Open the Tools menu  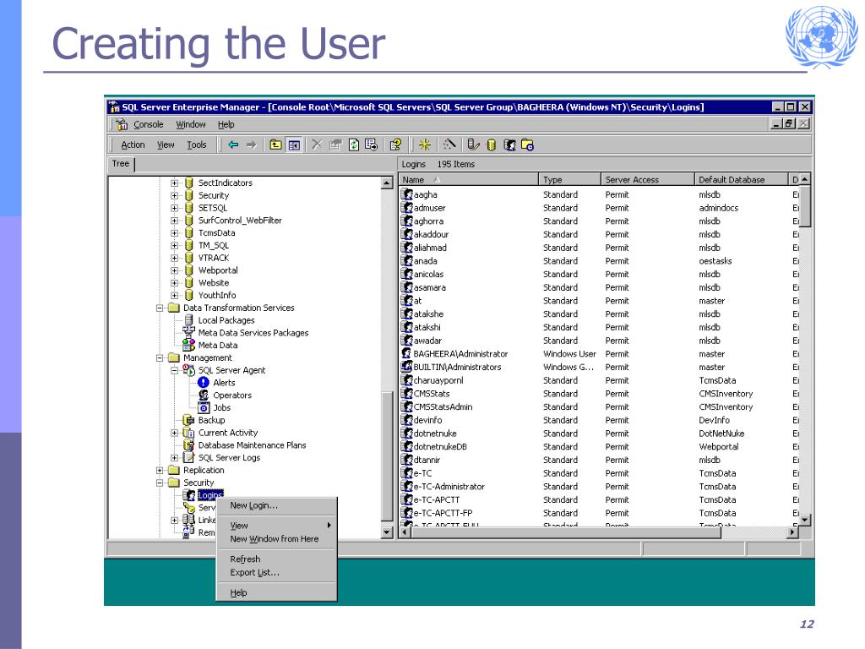(x=196, y=145)
